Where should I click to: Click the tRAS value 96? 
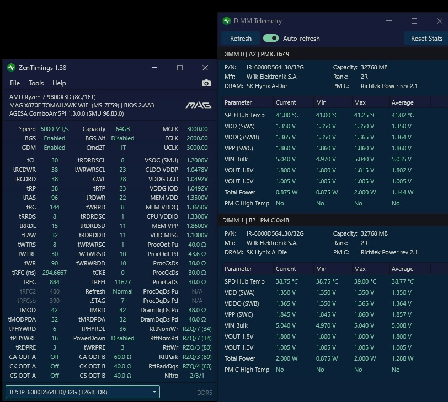click(55, 198)
